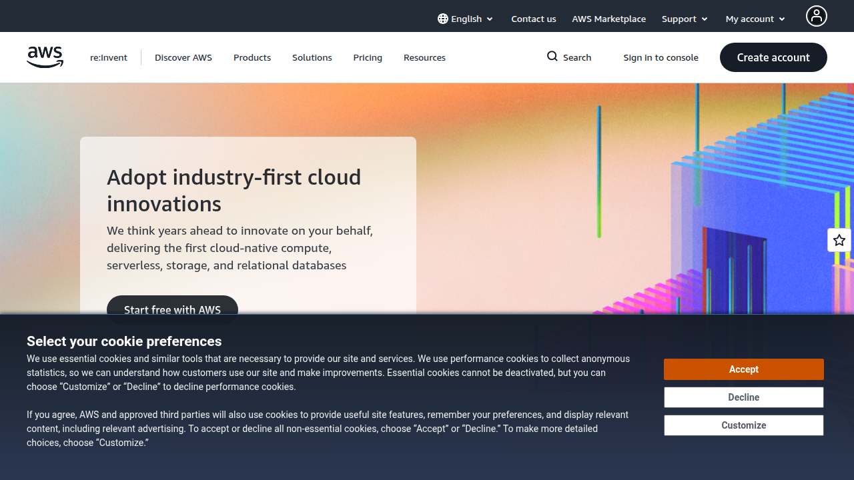Open the Contact us link
The width and height of the screenshot is (854, 480).
pos(534,19)
